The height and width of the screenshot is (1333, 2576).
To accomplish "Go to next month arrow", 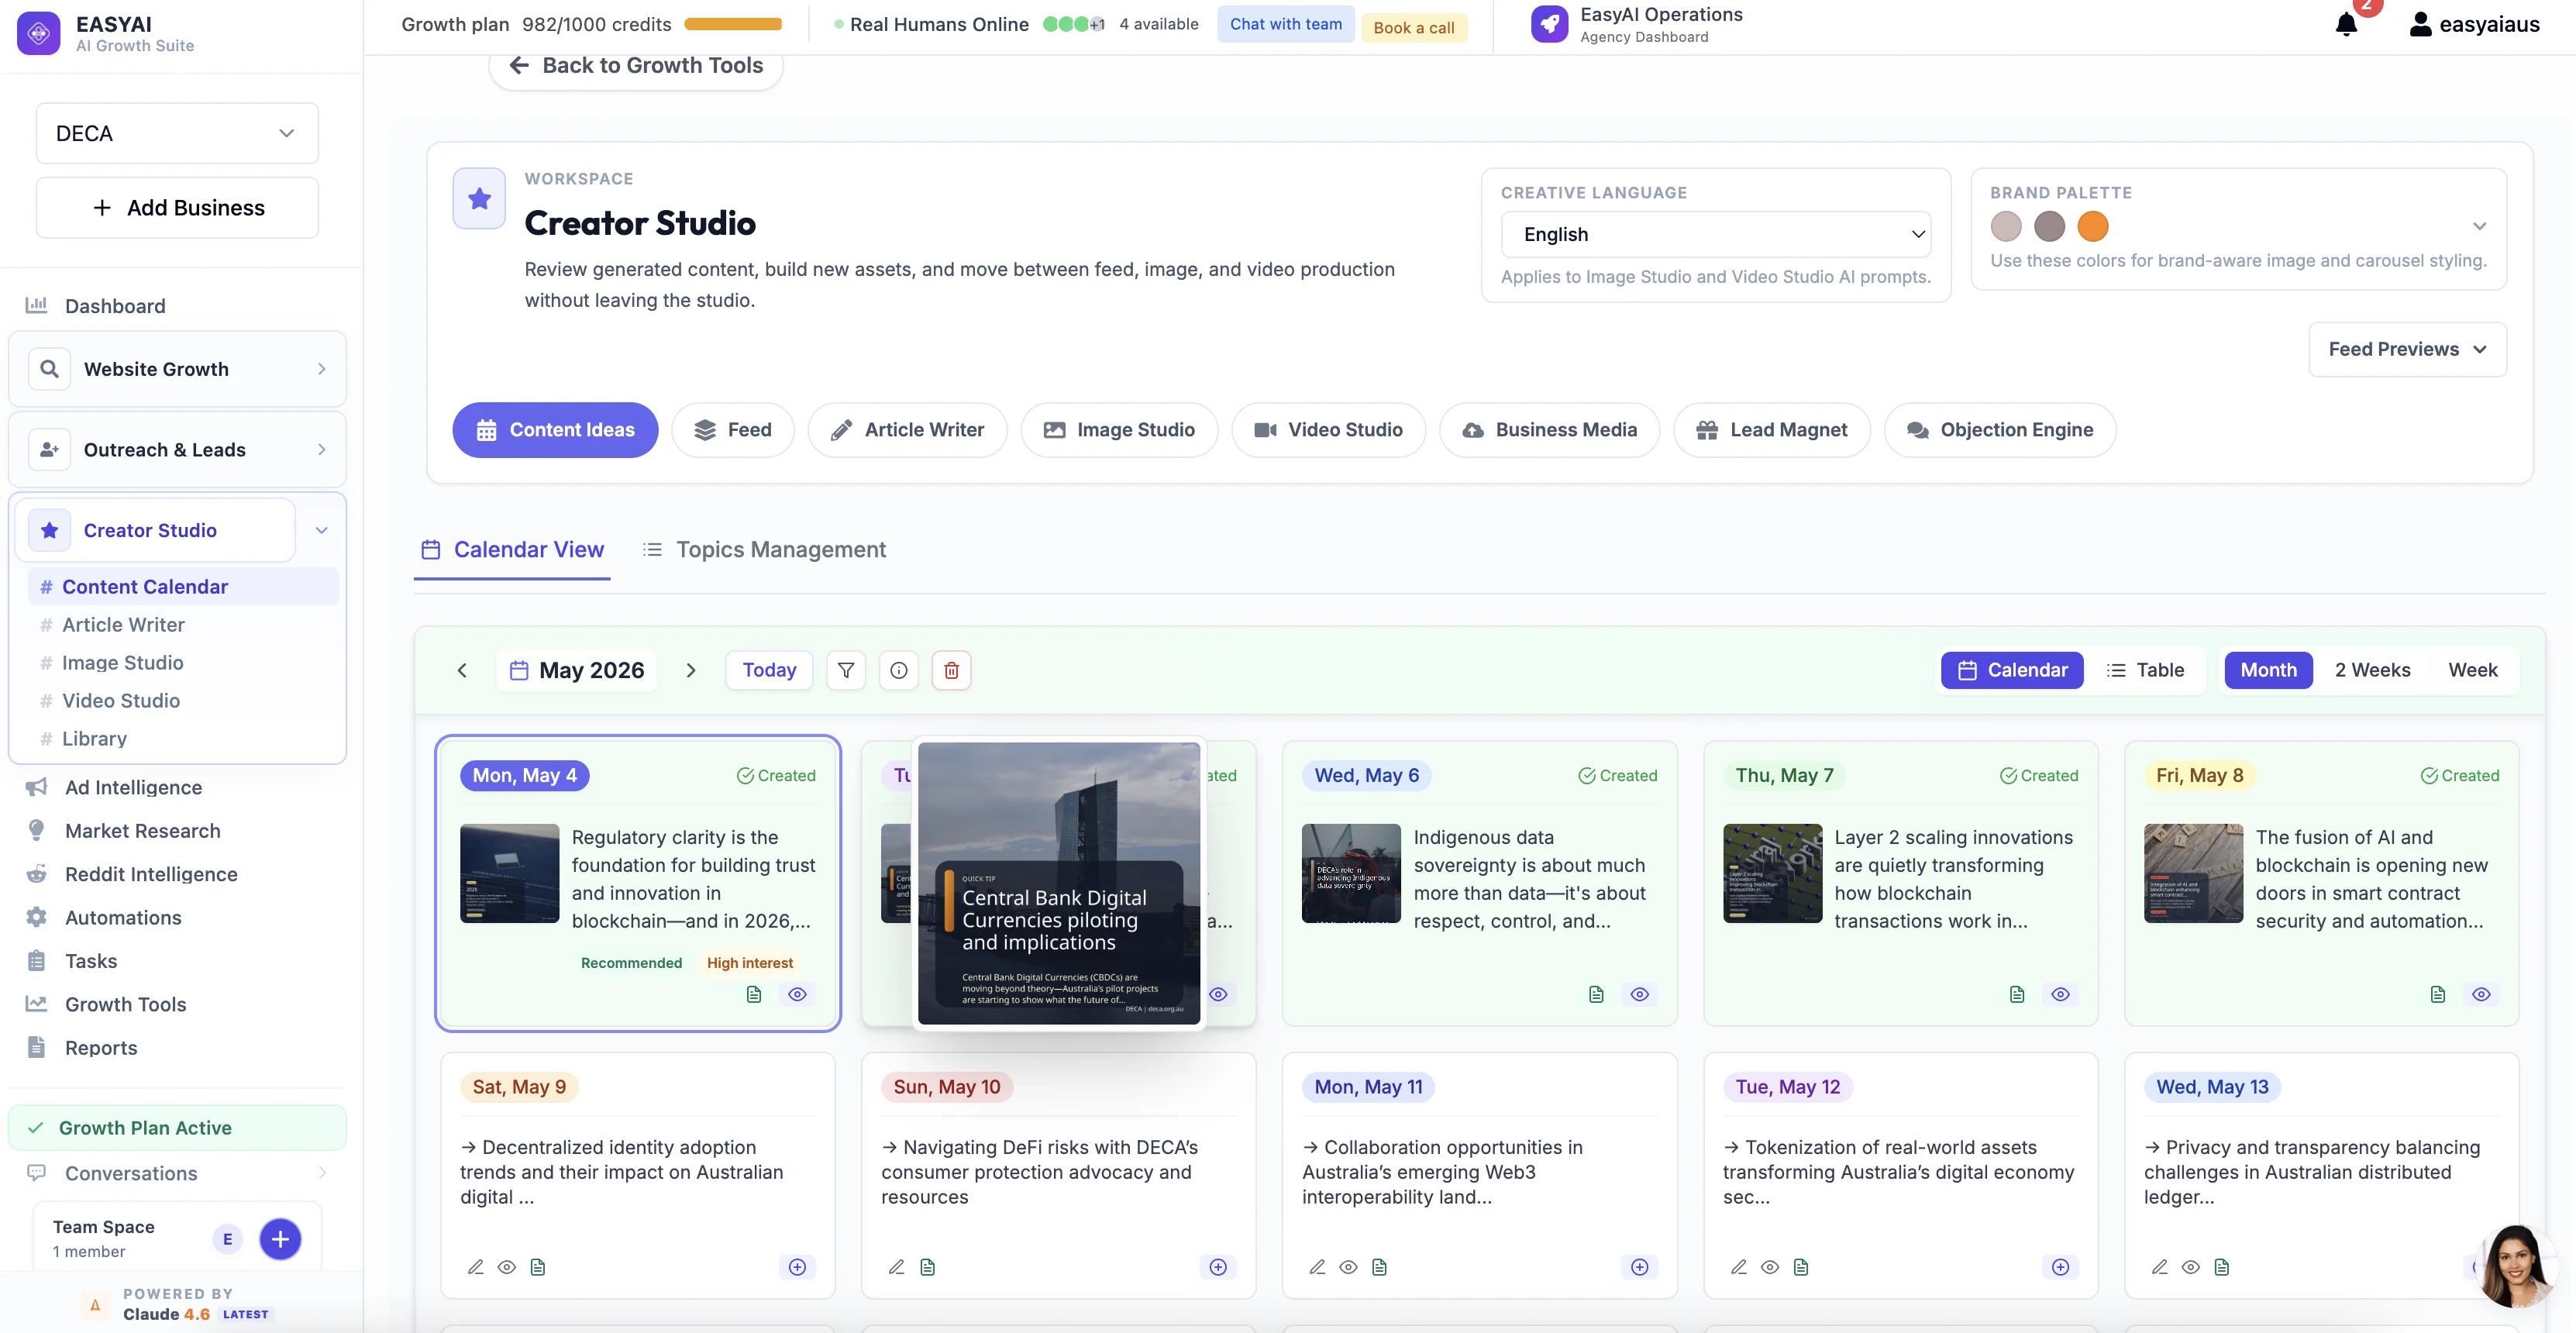I will click(x=690, y=670).
